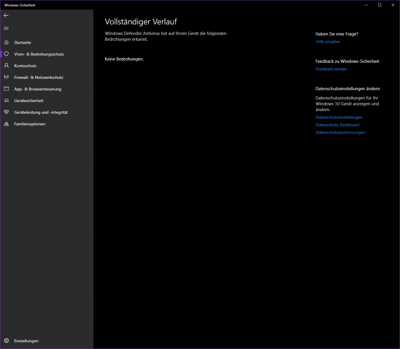Open Familienoptionen section
The image size is (400, 349).
[x=47, y=124]
